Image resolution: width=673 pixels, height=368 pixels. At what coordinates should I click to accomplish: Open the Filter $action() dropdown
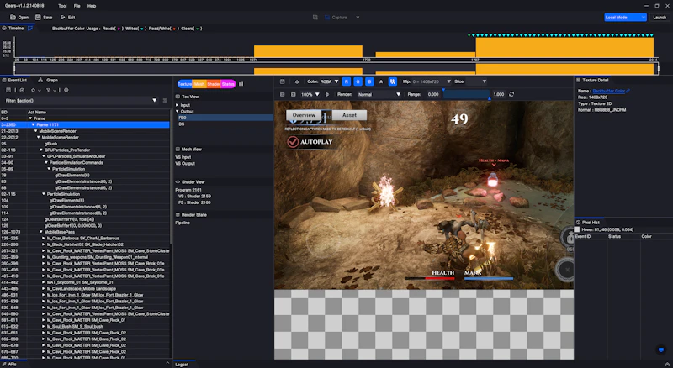pyautogui.click(x=155, y=100)
